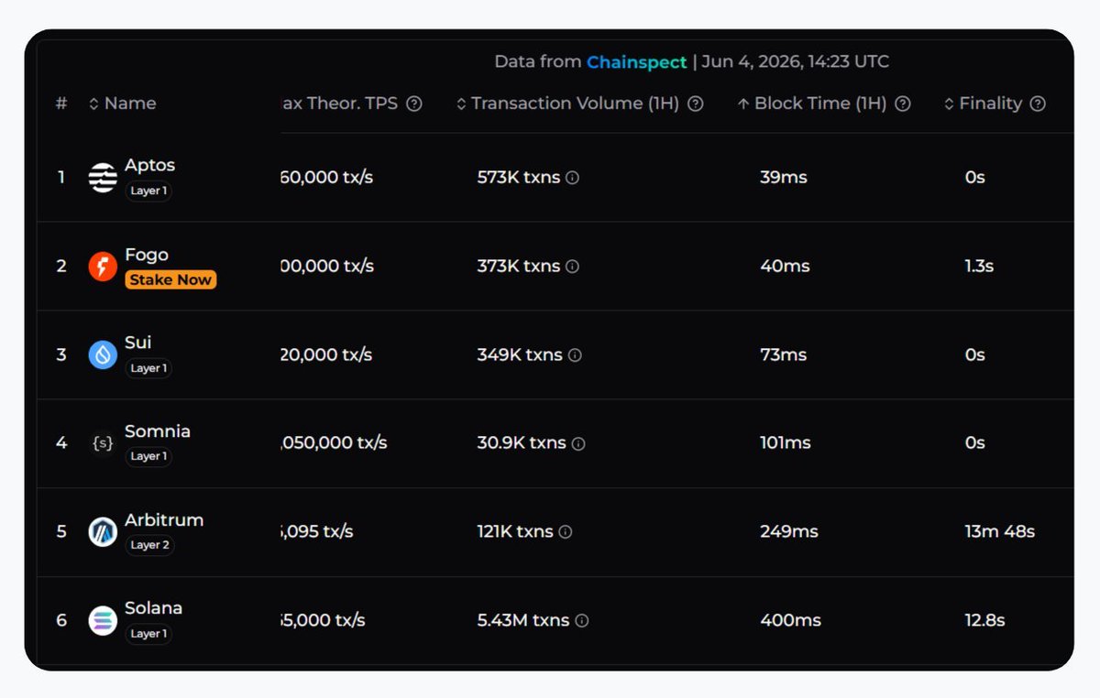The height and width of the screenshot is (698, 1100).
Task: Open the Sui chain name
Action: click(x=137, y=342)
